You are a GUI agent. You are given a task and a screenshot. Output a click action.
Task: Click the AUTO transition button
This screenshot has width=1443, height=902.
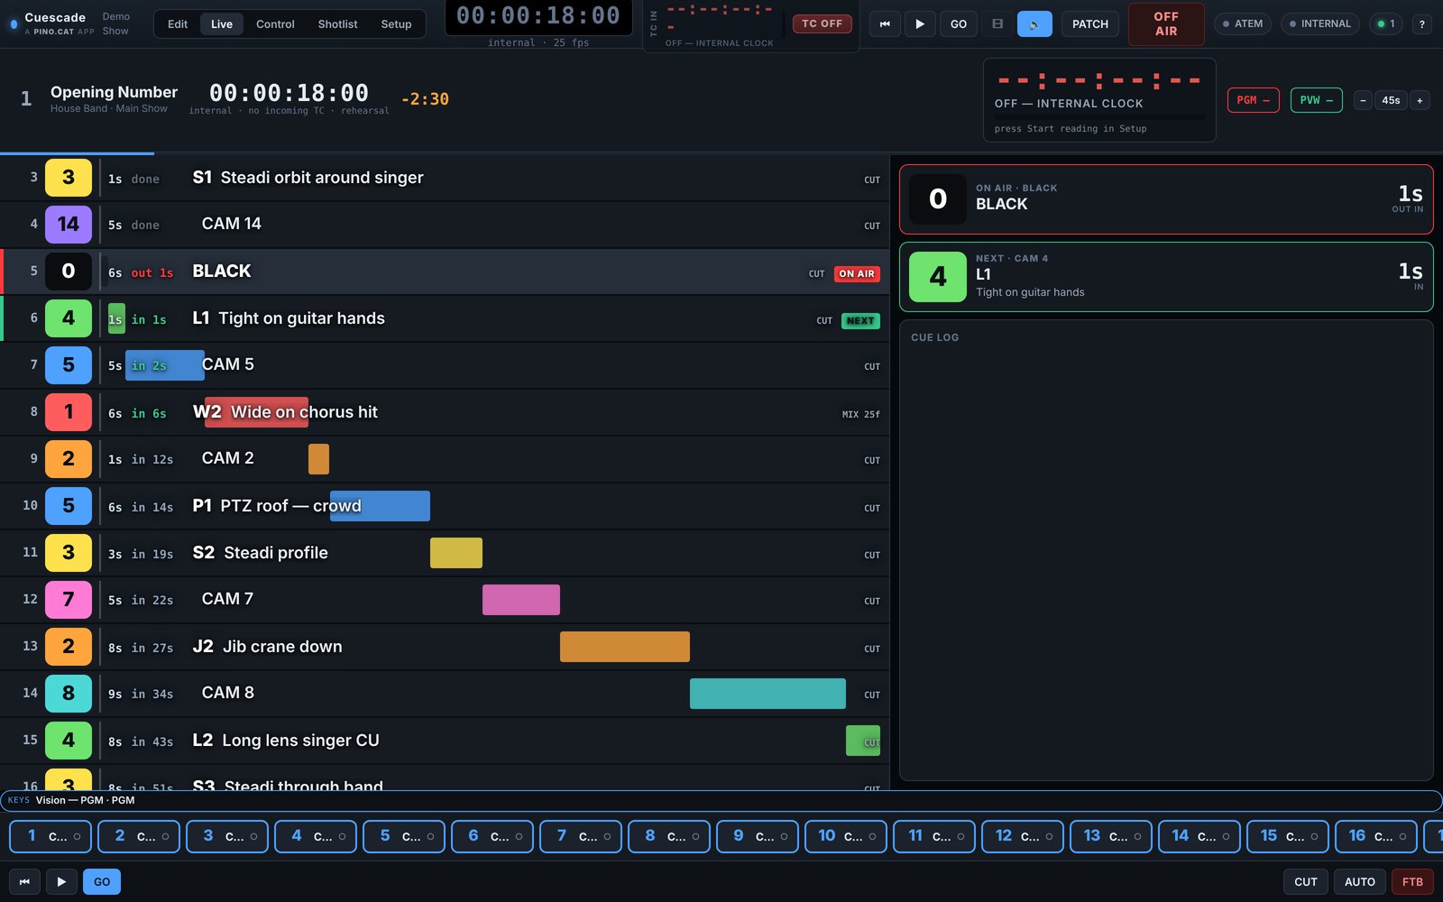click(1360, 881)
